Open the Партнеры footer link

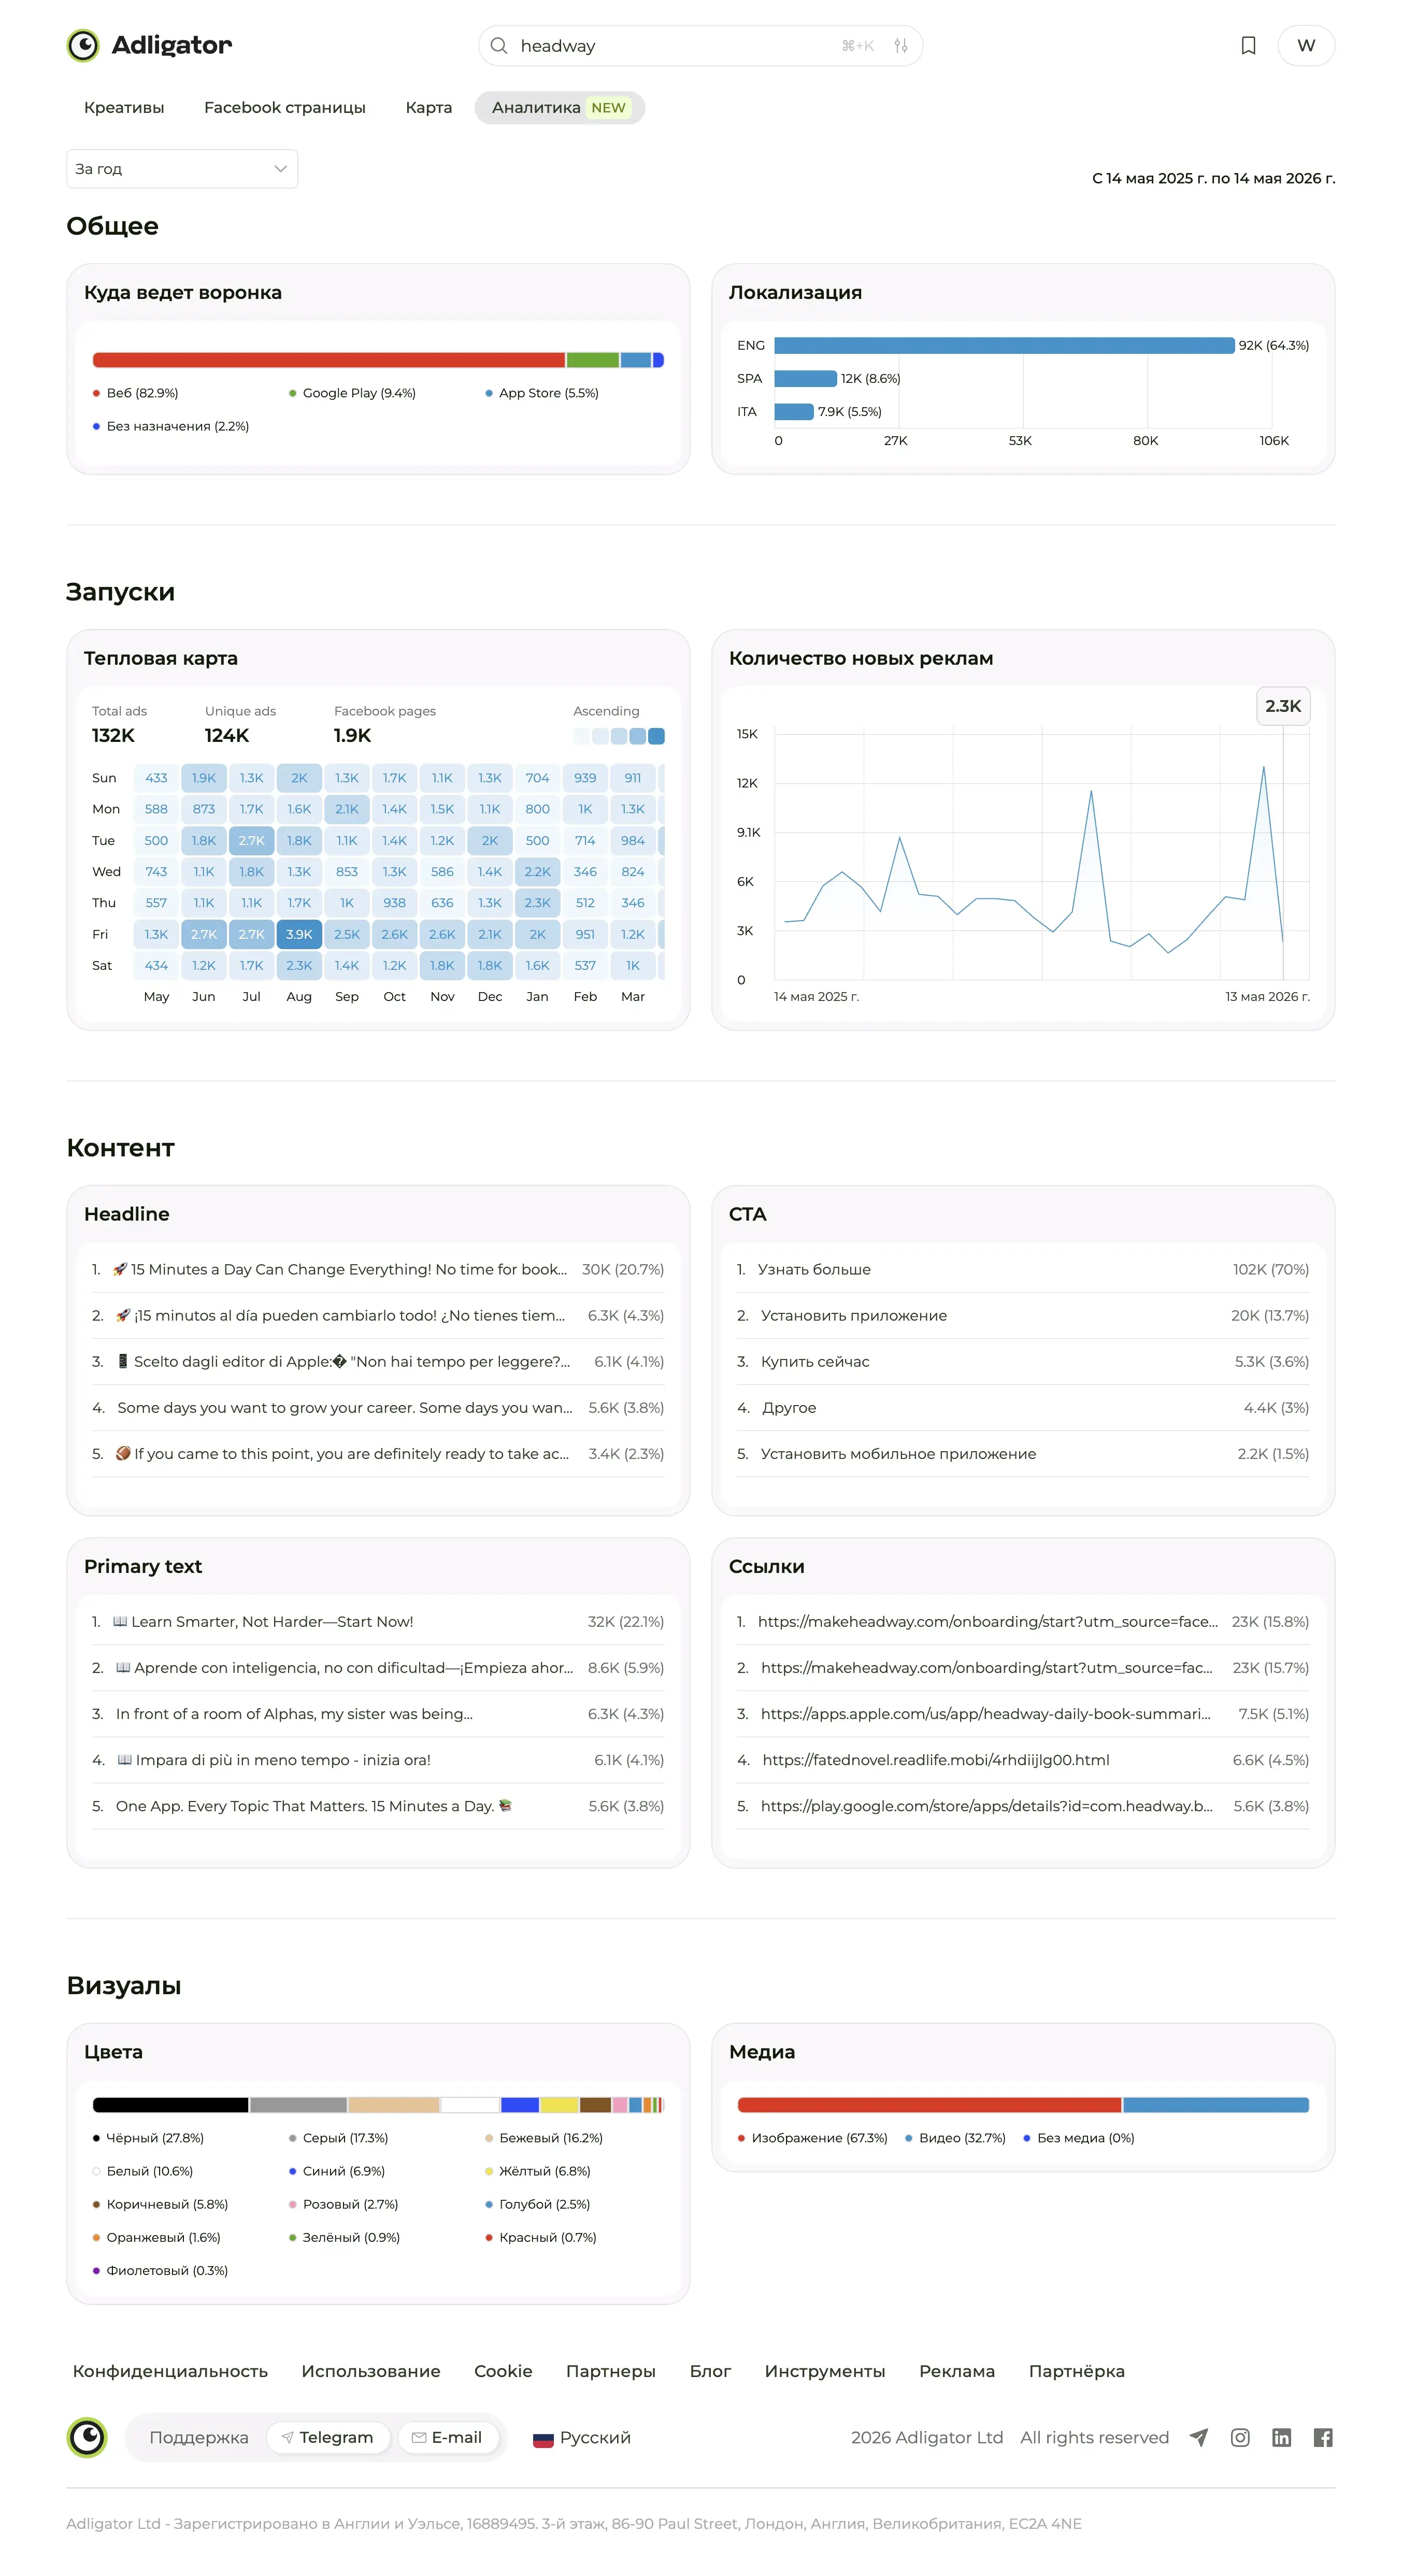tap(611, 2371)
